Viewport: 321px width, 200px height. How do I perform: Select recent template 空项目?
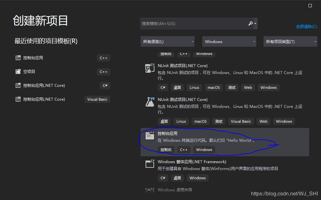click(63, 71)
